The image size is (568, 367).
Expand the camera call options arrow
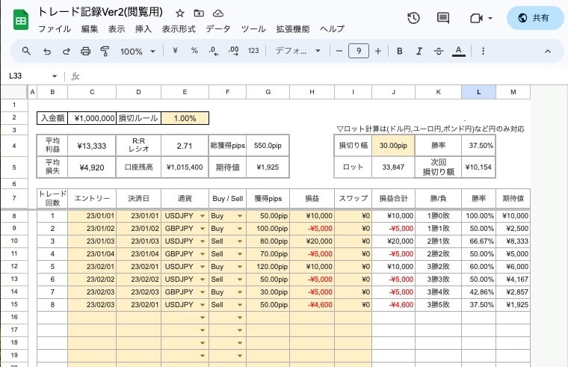(x=490, y=18)
